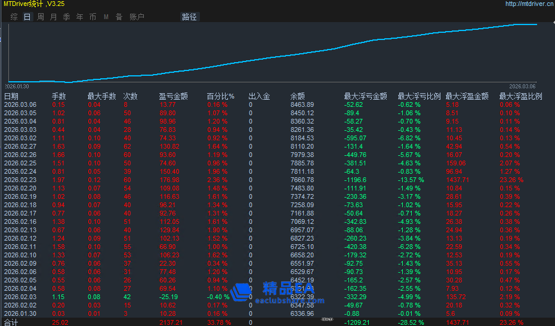
Task: Click the total percentage 33.78 %
Action: tap(219, 322)
